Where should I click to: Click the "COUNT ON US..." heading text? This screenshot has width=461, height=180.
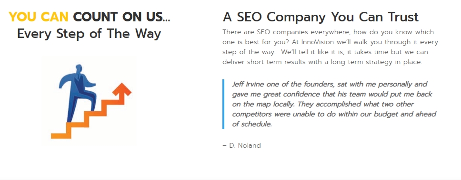[121, 17]
